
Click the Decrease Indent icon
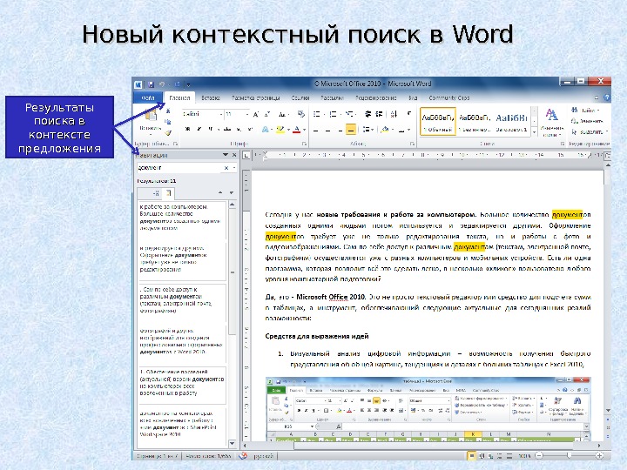click(367, 114)
